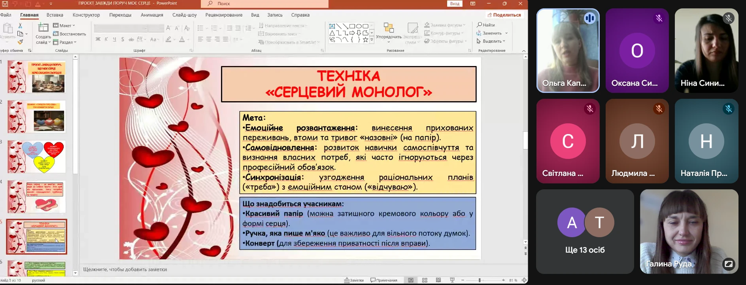Toggle the Заметки notes pane
This screenshot has height=285, width=746.
click(354, 280)
